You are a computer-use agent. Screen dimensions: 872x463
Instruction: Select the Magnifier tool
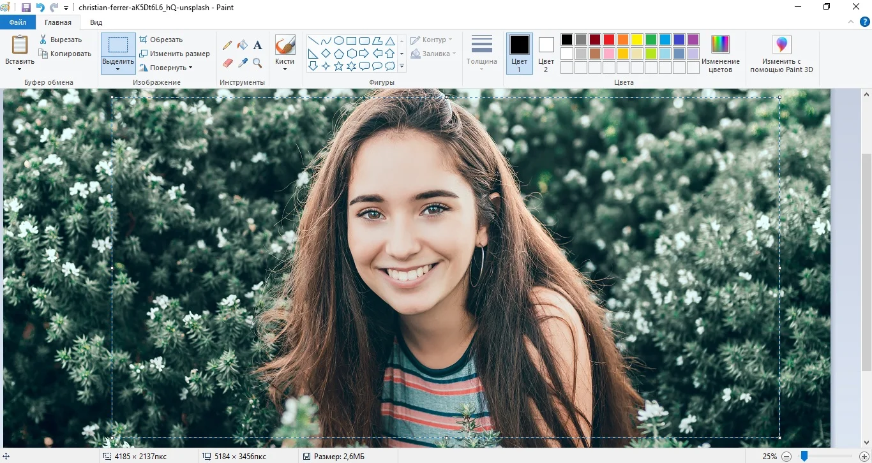point(258,62)
